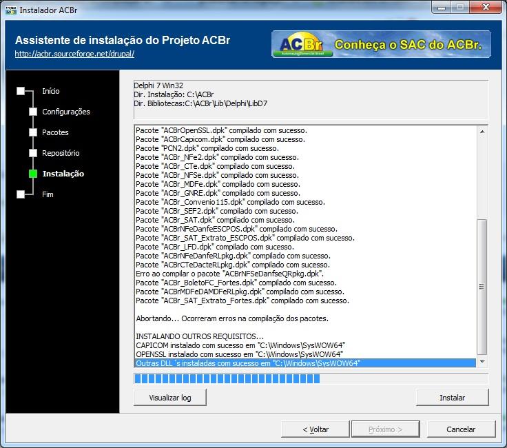507x448 pixels.
Task: Select the ACBr_CTe.dpk log line
Action: click(x=305, y=166)
